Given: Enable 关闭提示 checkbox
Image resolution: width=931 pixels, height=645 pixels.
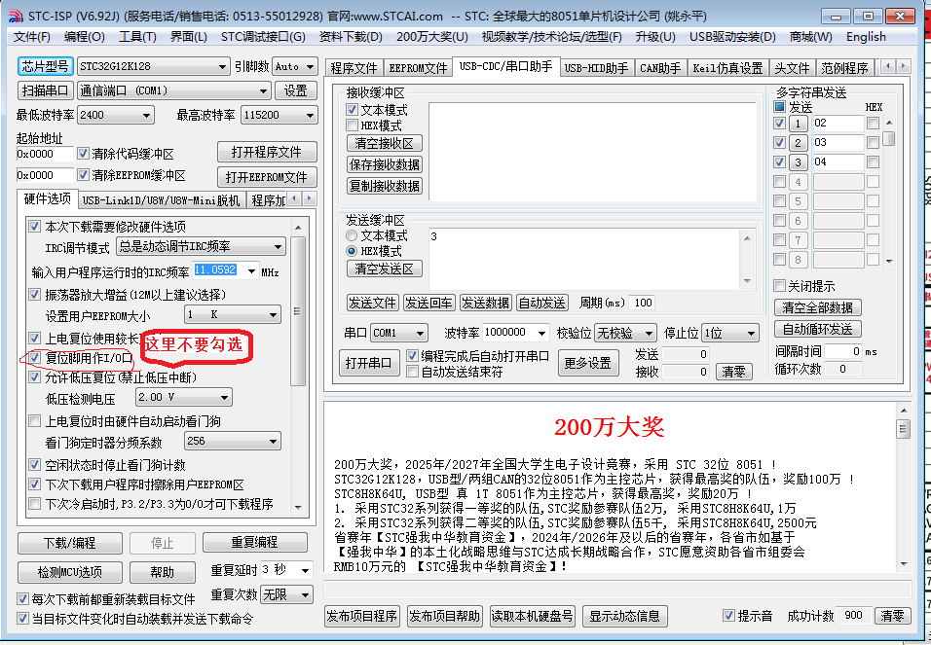Looking at the screenshot, I should [x=779, y=286].
